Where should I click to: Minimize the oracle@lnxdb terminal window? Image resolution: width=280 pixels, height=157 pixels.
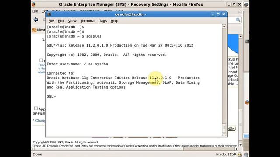[213, 14]
